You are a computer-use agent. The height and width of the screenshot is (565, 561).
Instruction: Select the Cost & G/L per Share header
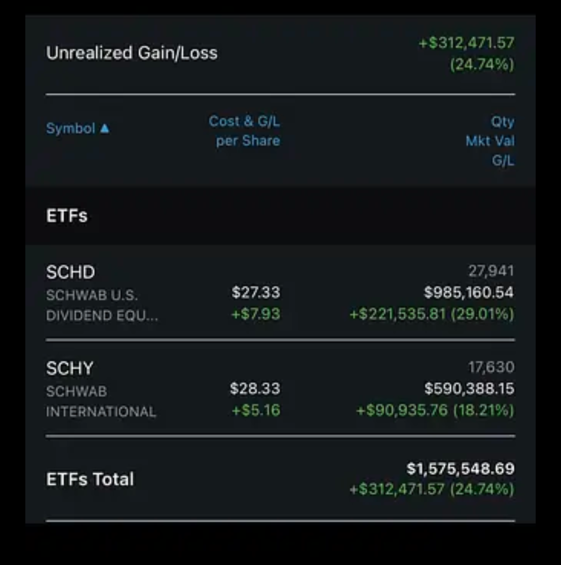(x=244, y=131)
